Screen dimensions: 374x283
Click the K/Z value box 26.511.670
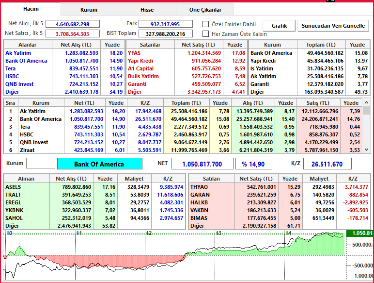pos(327,164)
